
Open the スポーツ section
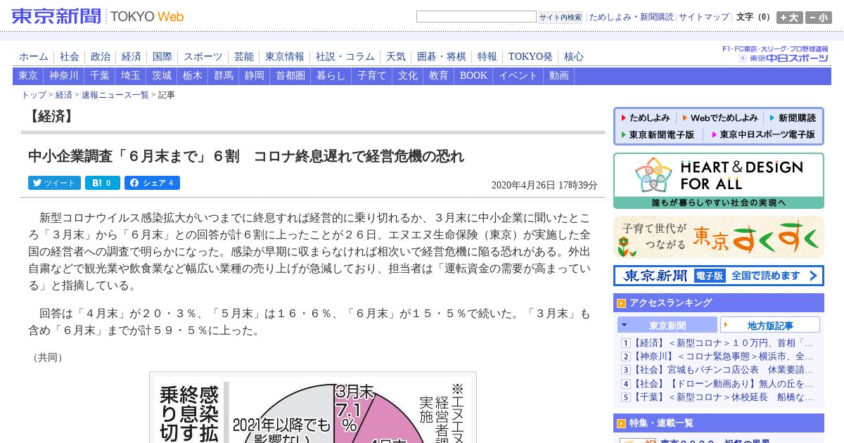[203, 57]
